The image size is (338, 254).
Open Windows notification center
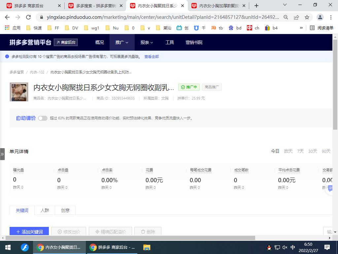pyautogui.click(x=327, y=247)
